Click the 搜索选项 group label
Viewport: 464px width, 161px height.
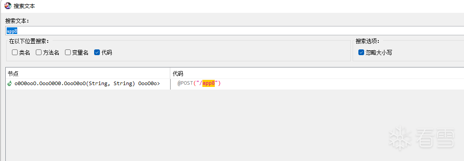(x=367, y=41)
